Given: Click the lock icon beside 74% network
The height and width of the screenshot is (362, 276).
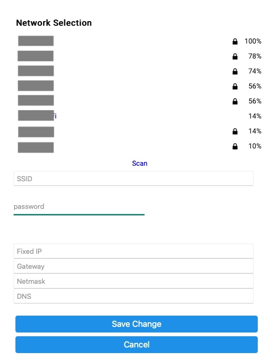Looking at the screenshot, I should (x=235, y=71).
